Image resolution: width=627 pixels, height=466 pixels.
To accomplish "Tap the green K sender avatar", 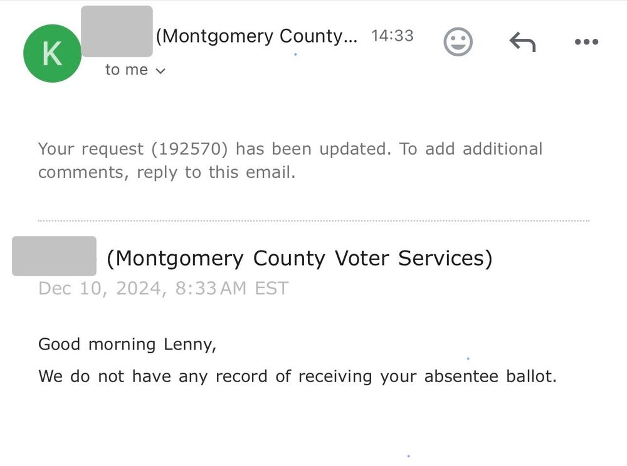I will (53, 53).
